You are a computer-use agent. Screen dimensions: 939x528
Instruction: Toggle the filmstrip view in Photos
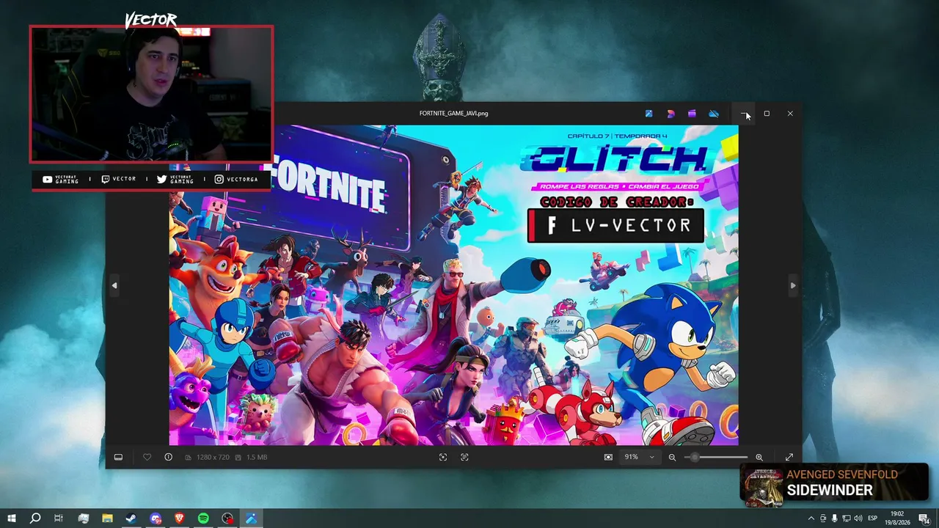[118, 457]
